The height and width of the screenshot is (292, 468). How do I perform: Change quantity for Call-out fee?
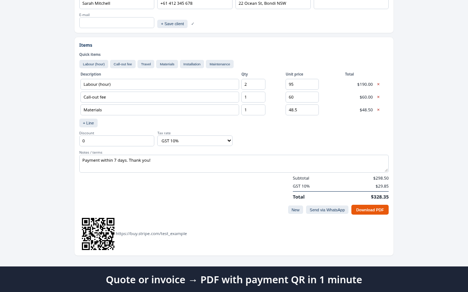(253, 97)
